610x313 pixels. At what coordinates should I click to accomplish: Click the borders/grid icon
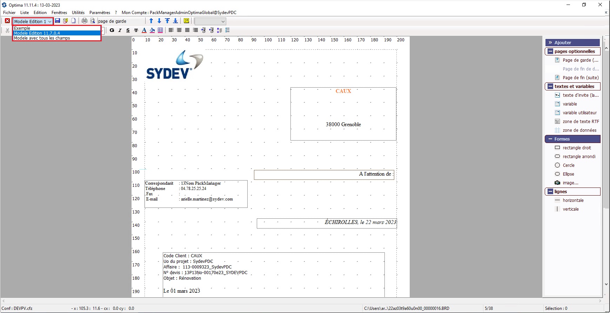160,30
